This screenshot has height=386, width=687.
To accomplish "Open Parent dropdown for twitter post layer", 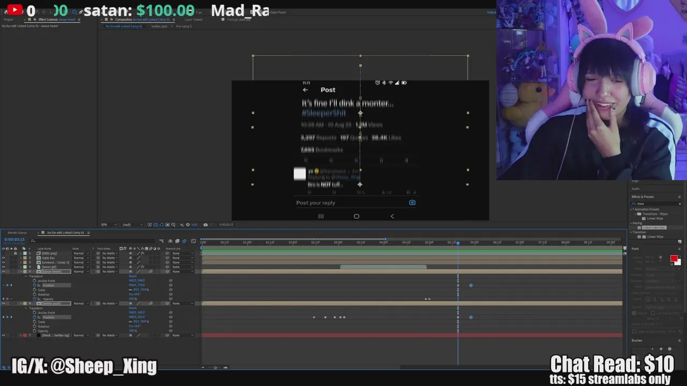I will point(182,303).
